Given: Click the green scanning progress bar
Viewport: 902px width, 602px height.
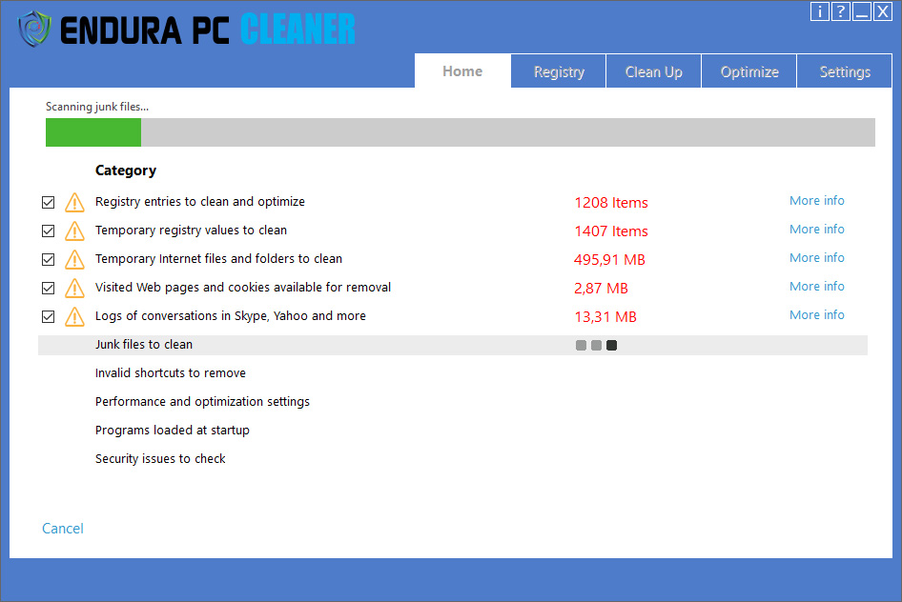Looking at the screenshot, I should point(93,132).
